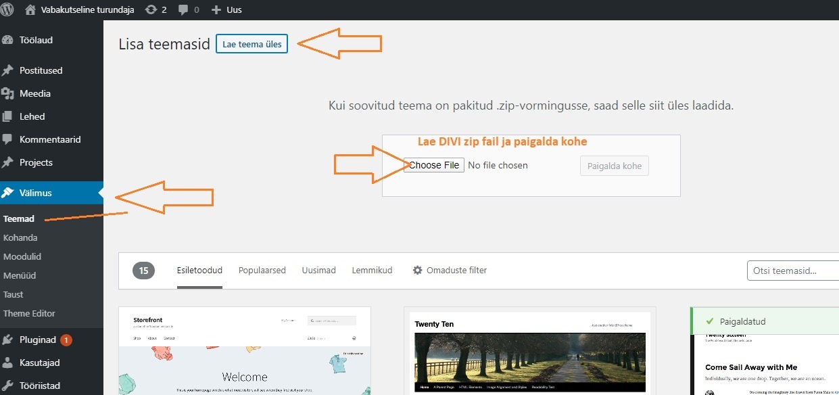Click the Paigaldatud checkmark icon
The image size is (839, 395).
(709, 321)
